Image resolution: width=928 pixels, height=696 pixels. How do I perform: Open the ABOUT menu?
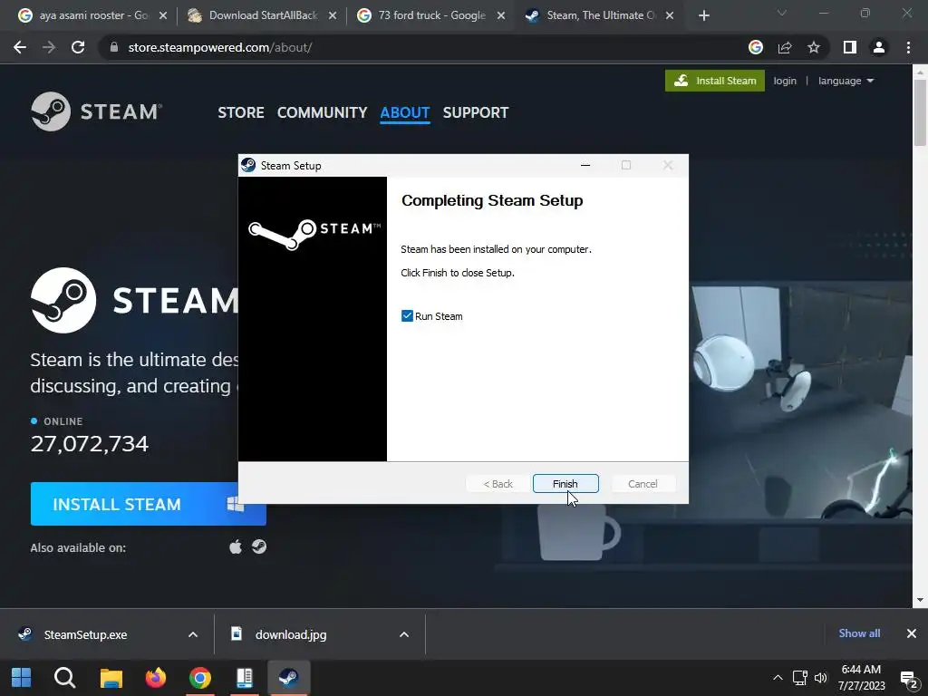pyautogui.click(x=405, y=112)
